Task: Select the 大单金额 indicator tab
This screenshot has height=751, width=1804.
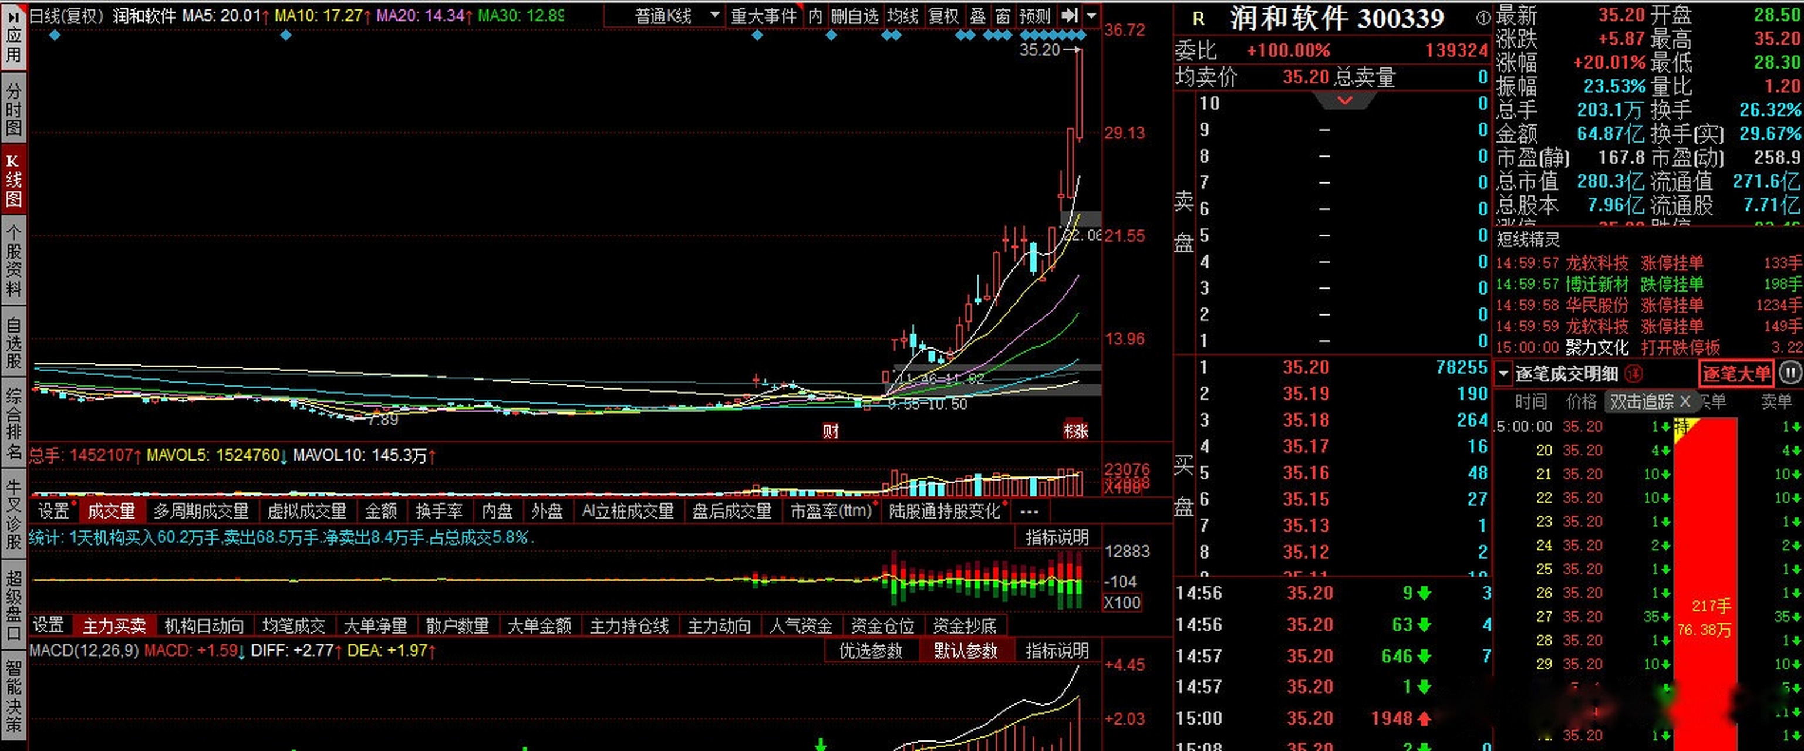Action: click(539, 625)
